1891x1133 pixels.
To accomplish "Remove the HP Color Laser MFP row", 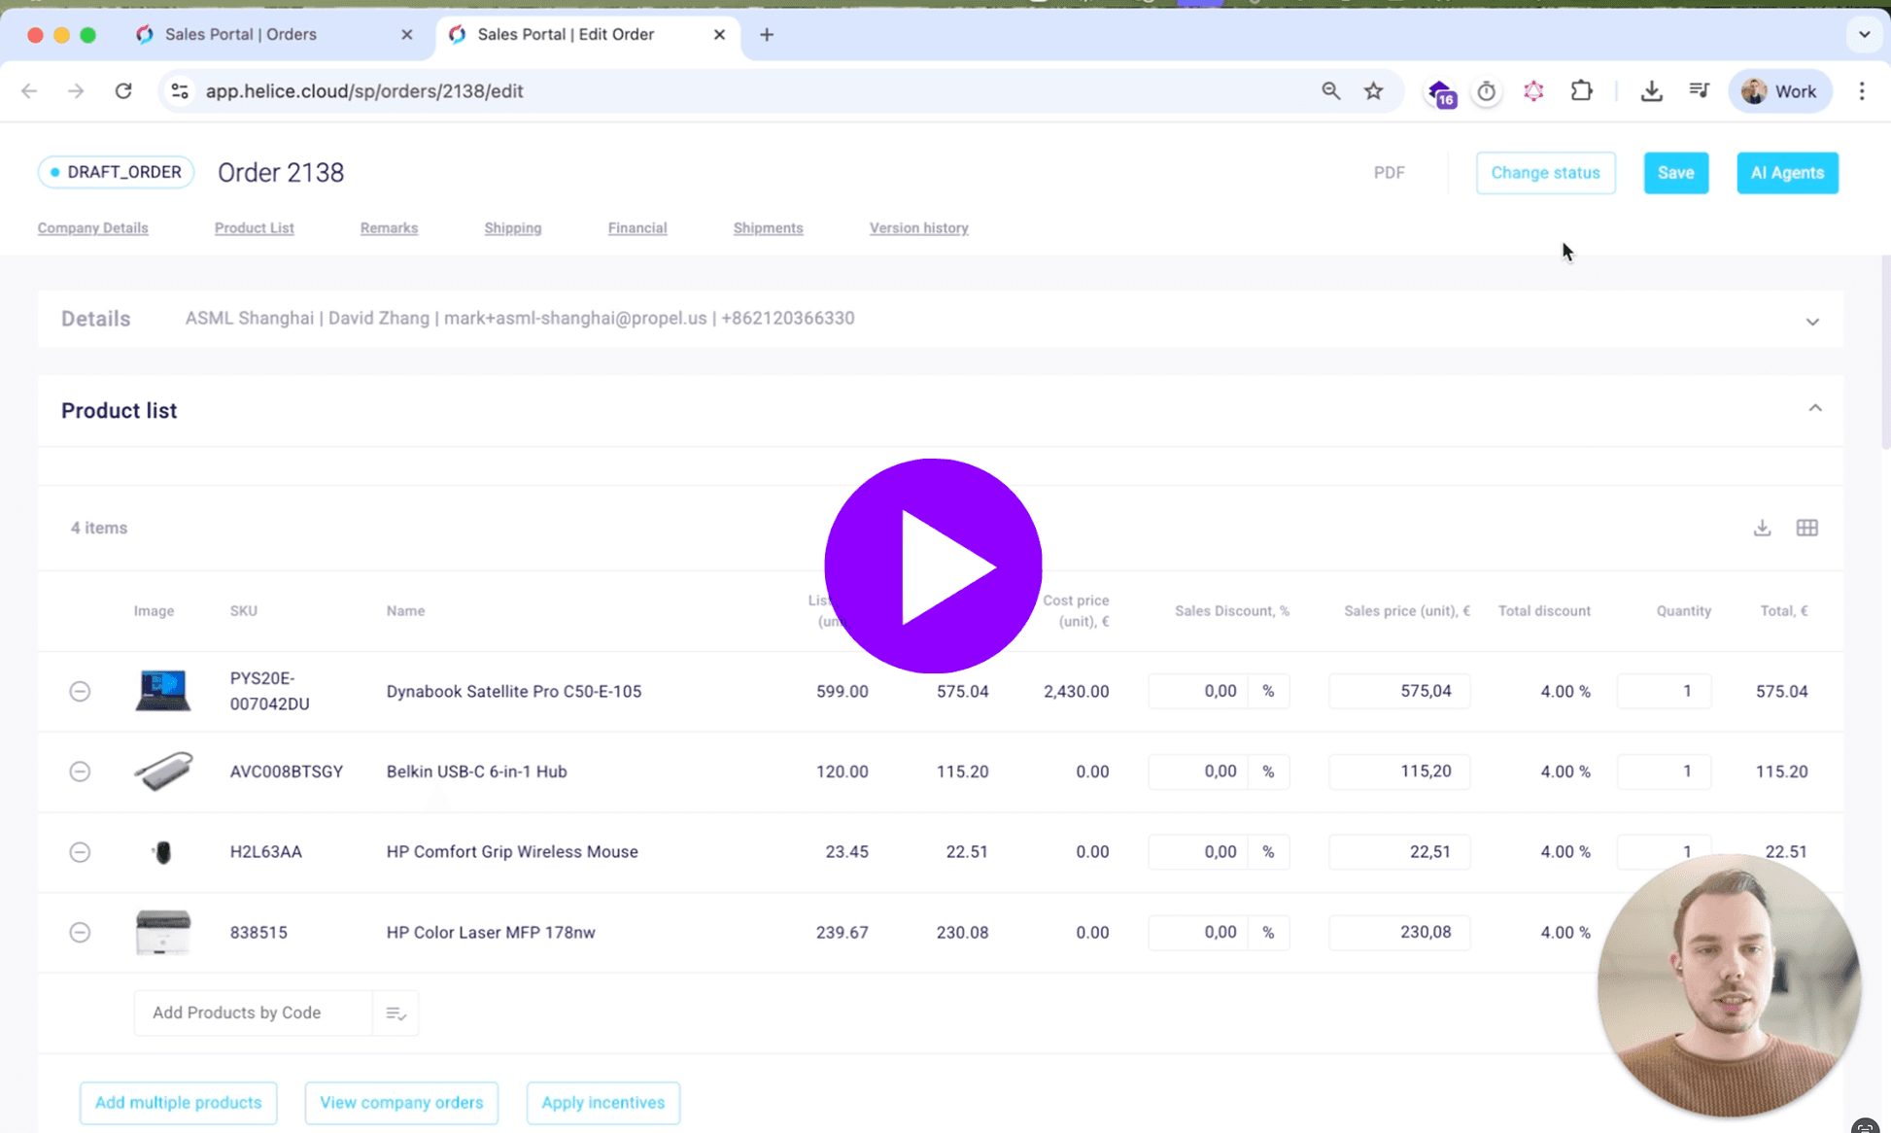I will [80, 932].
